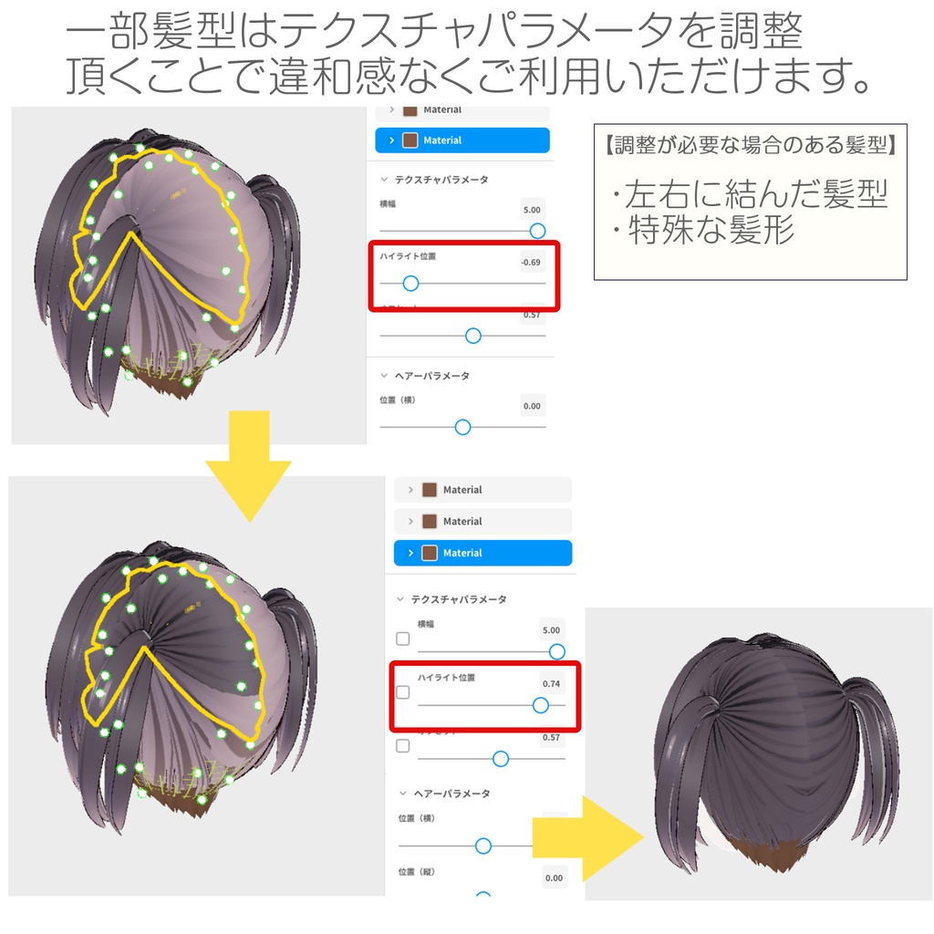Click the ハイライト位置 slider handle set to -0.69
Screen dimensions: 934x934
click(x=410, y=284)
